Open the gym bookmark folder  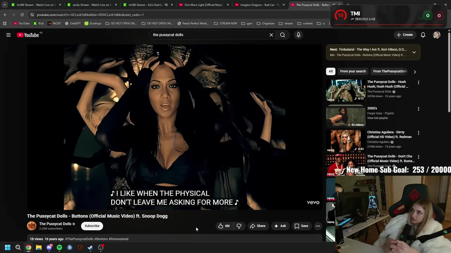coord(247,24)
